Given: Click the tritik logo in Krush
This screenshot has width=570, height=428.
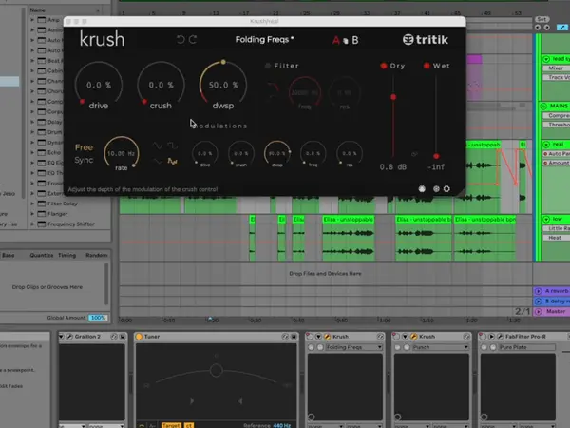Looking at the screenshot, I should [x=426, y=39].
